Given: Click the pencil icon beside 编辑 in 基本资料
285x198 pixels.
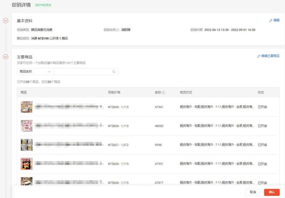Looking at the screenshot, I should click(271, 20).
